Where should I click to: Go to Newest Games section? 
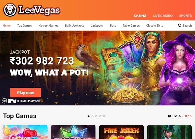pos(48,26)
